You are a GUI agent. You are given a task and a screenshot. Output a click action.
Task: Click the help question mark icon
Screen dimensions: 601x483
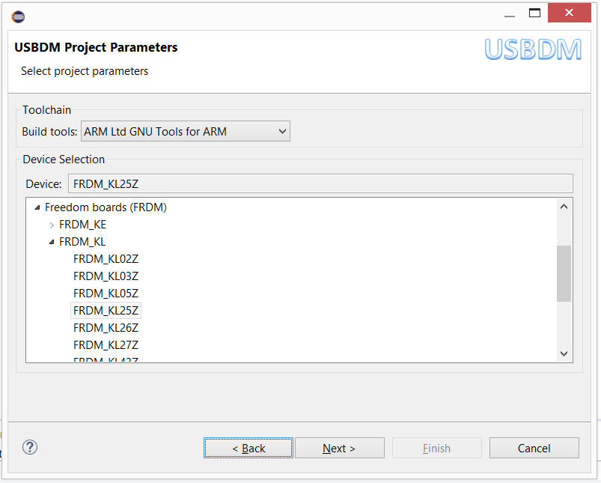pyautogui.click(x=30, y=448)
